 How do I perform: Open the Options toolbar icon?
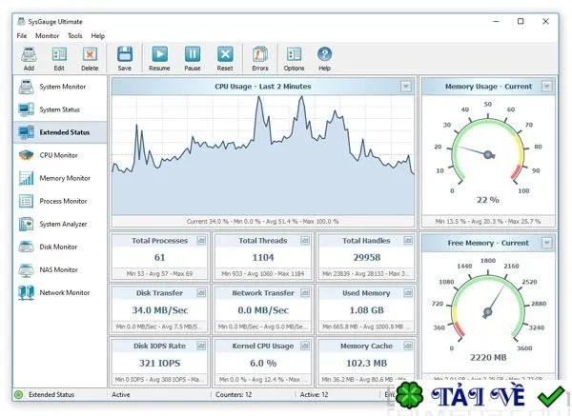(294, 54)
